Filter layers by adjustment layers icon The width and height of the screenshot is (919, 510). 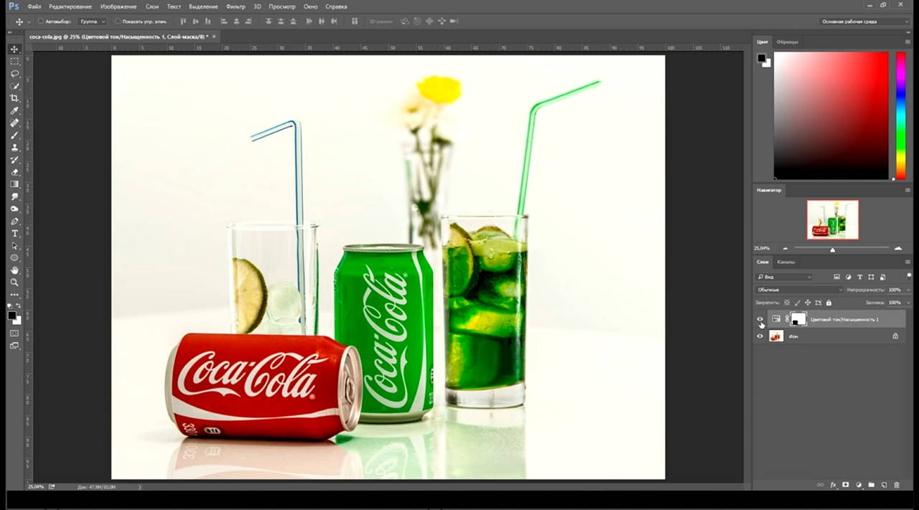coord(848,277)
